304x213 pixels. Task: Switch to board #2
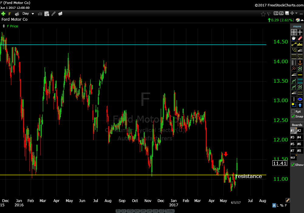[x=299, y=131]
